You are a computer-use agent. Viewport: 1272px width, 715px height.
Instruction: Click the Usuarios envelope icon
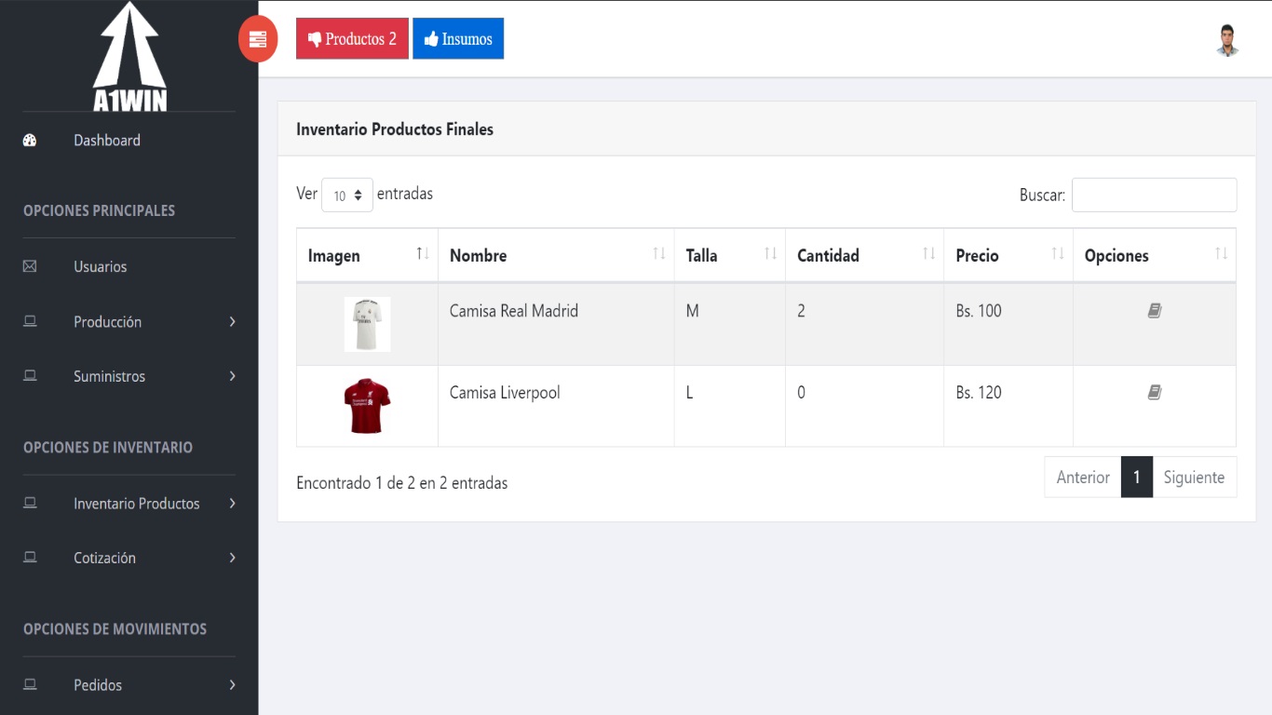coord(30,266)
